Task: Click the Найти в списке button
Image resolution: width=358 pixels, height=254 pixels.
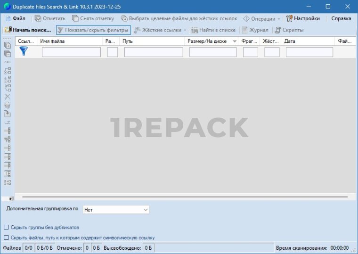Action: [213, 30]
